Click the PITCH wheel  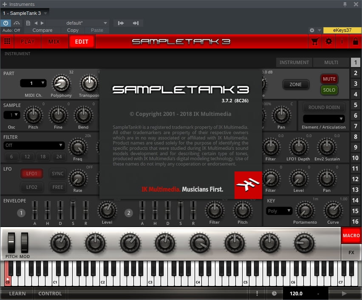tap(11, 243)
